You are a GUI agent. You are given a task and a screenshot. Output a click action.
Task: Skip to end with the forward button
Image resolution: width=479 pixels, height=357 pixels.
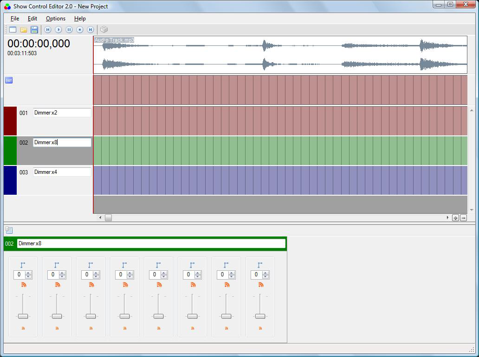91,30
